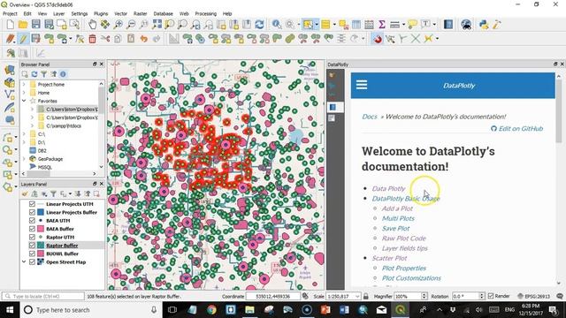Hide the BUOWL Buffer layer
566x318 pixels.
32,254
